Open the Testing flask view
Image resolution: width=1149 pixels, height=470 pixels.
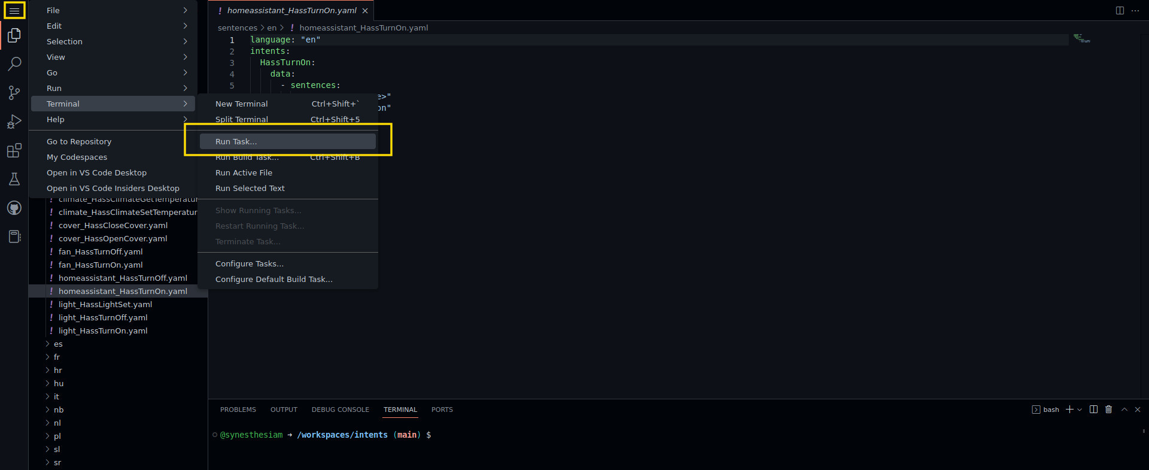[x=14, y=179]
